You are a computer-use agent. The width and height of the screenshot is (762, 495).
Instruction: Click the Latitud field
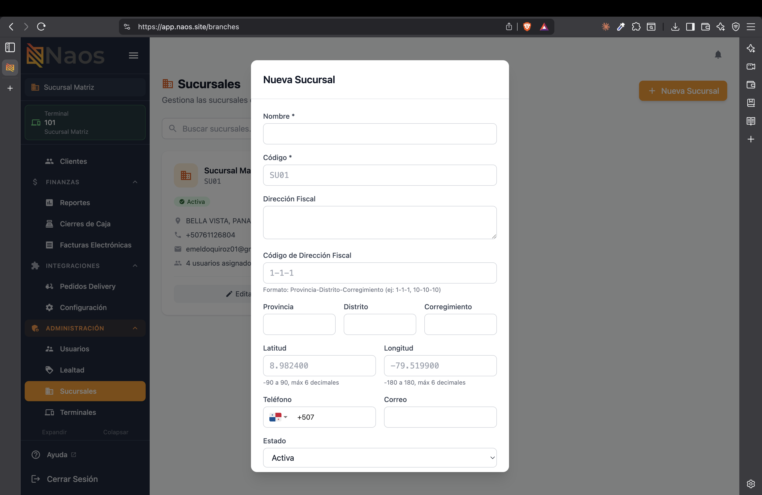(319, 366)
